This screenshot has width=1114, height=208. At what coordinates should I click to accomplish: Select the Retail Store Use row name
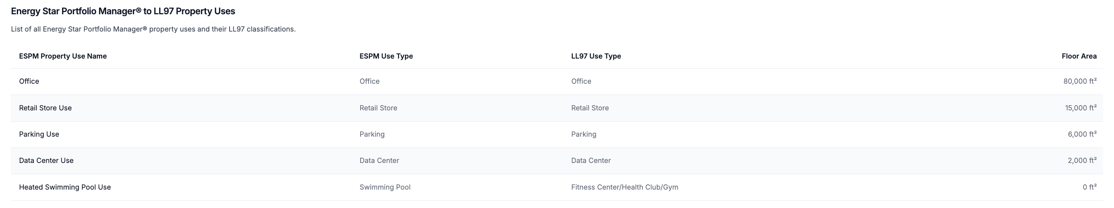pos(46,108)
